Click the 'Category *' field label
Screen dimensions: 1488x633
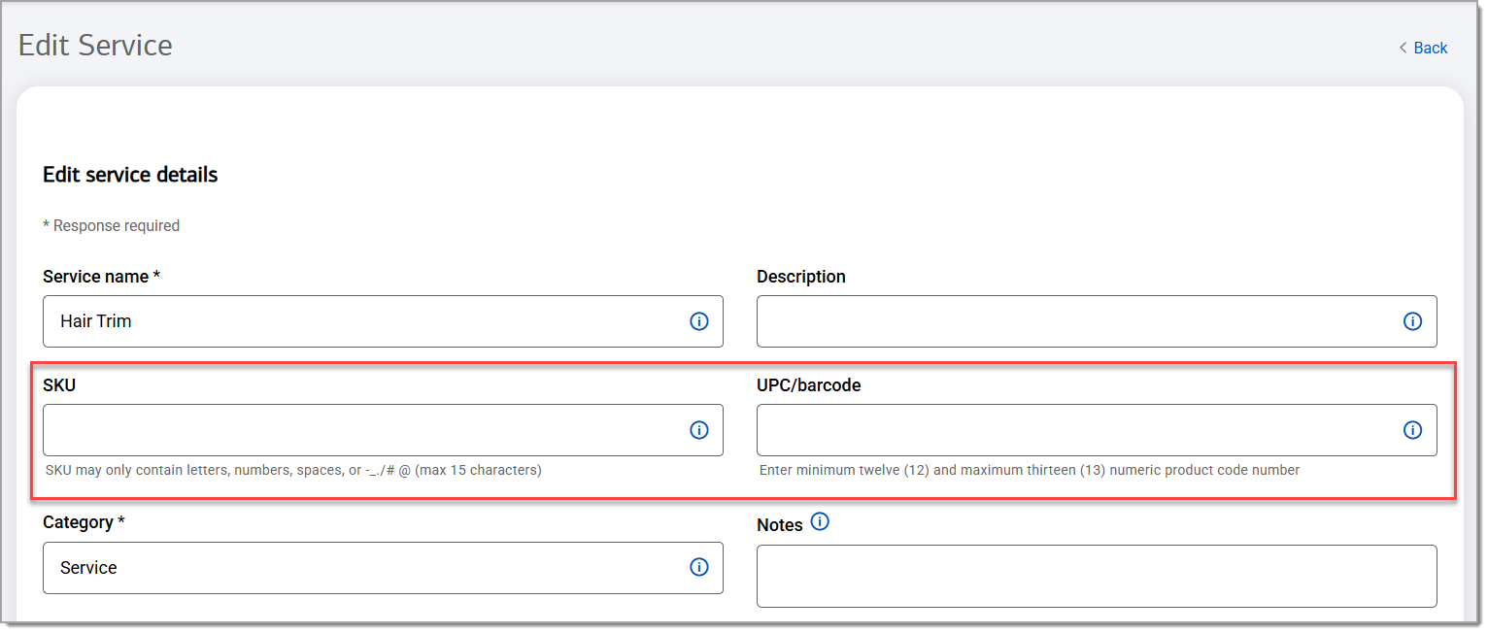pyautogui.click(x=85, y=522)
